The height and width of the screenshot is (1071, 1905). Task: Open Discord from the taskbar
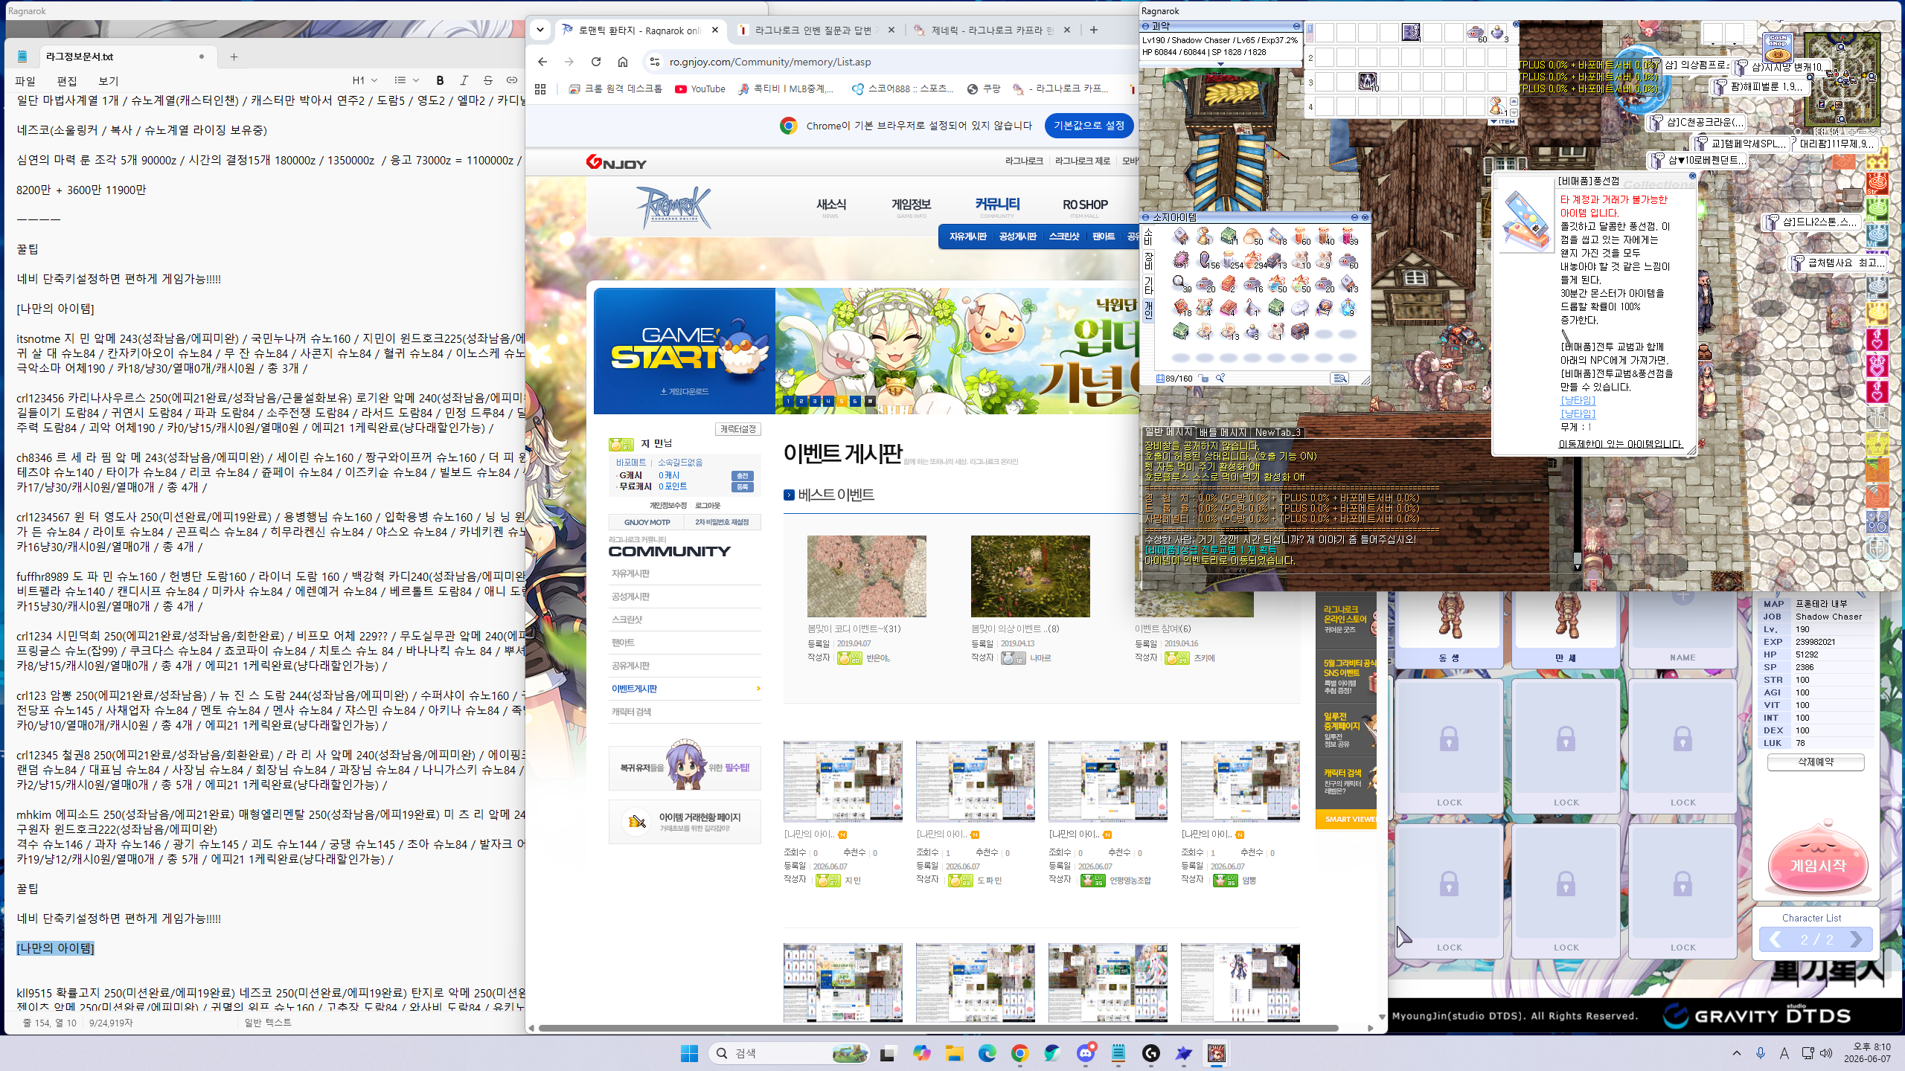click(1086, 1053)
